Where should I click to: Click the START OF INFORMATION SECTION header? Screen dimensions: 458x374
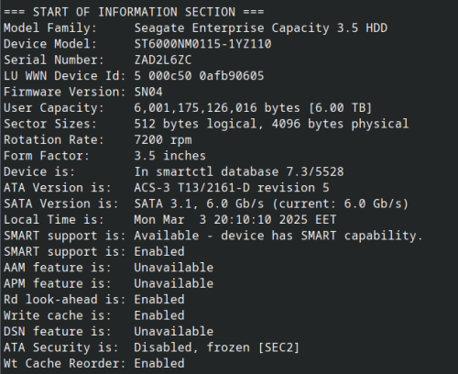point(134,12)
